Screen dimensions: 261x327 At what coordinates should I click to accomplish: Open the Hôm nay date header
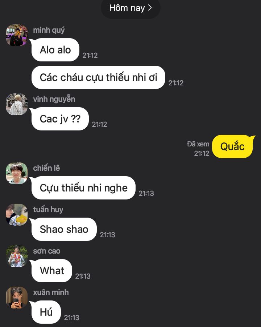click(x=130, y=8)
